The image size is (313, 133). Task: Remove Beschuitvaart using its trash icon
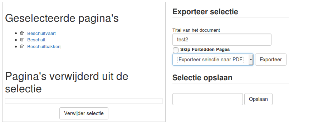(x=22, y=33)
